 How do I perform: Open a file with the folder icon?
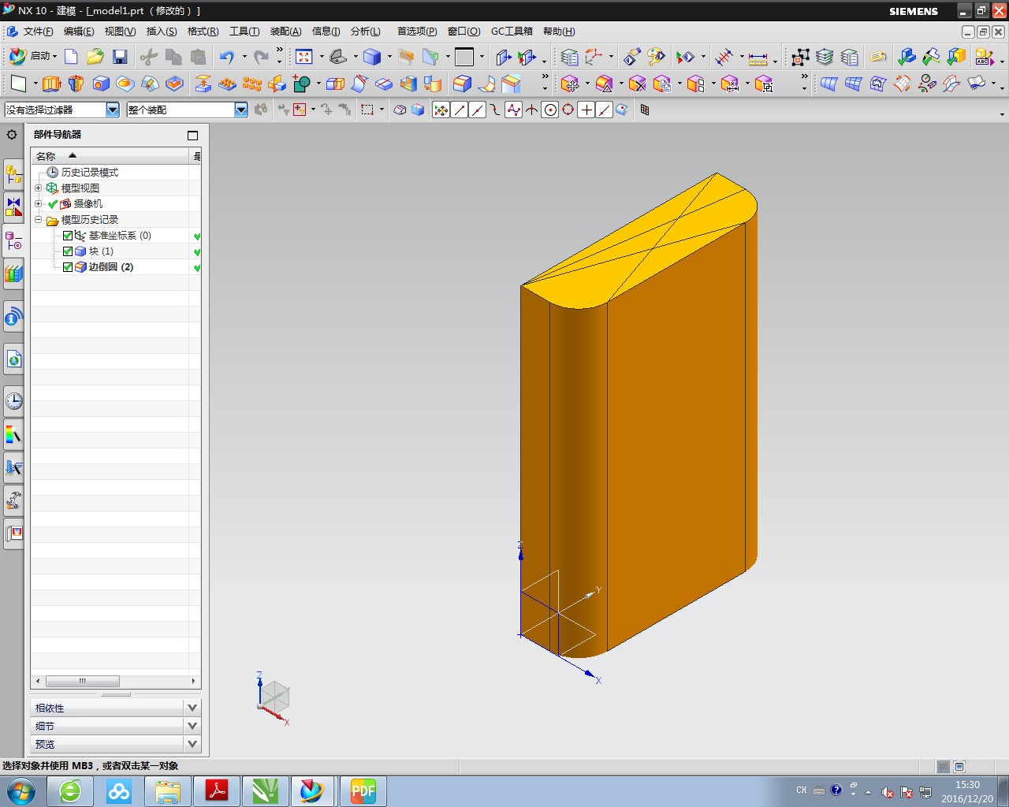(95, 57)
